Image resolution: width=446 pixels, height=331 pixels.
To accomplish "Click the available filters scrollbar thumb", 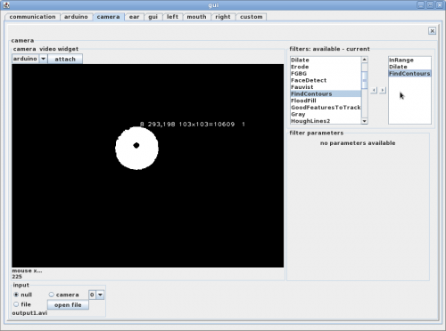I will tap(364, 80).
